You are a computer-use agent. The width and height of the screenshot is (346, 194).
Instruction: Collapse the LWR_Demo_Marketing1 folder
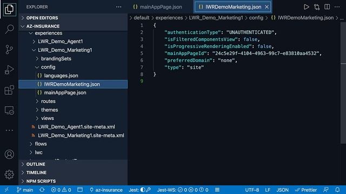click(x=65, y=50)
